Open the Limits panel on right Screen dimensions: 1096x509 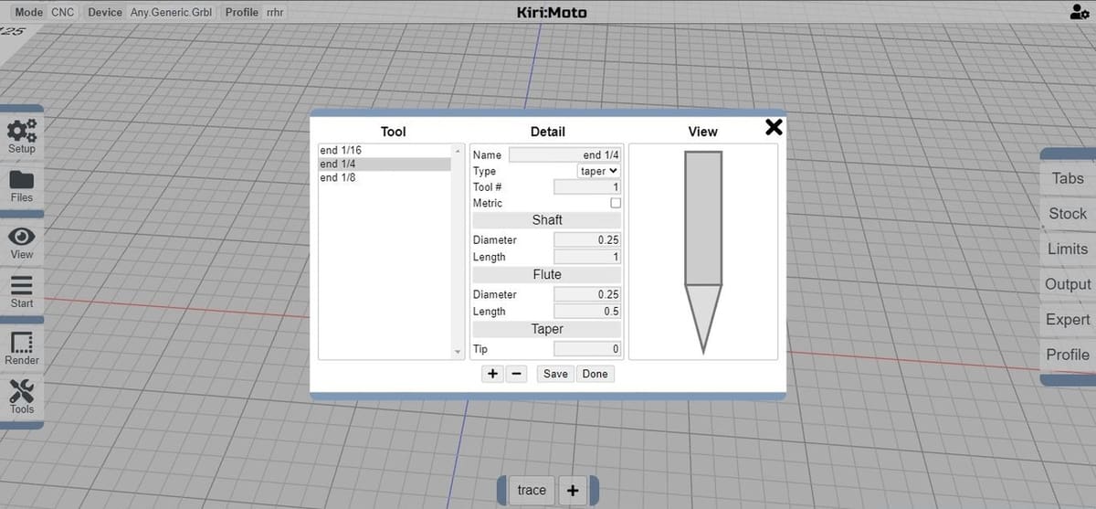tap(1068, 249)
